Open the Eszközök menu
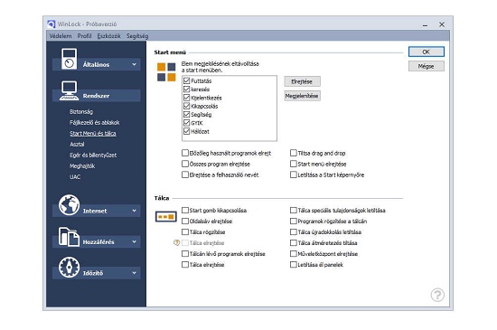497x330 pixels. pyautogui.click(x=108, y=36)
